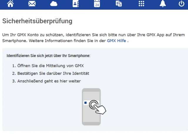Click the smartphone tap illustration
Viewport: 188px width, 134px height.
pos(94,107)
